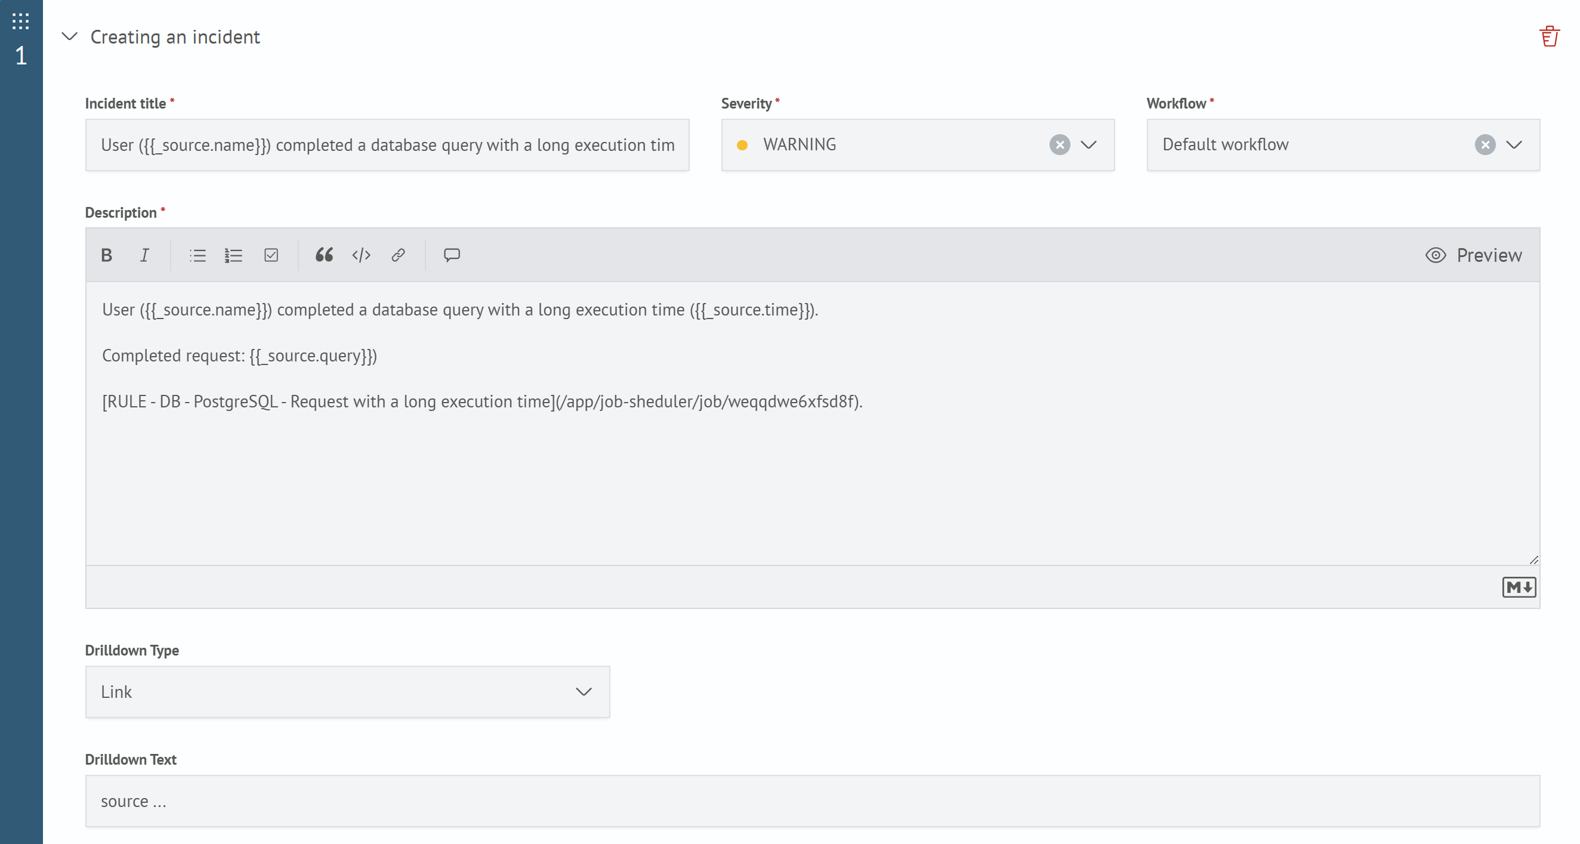
Task: Clear the Default workflow selection
Action: tap(1485, 145)
